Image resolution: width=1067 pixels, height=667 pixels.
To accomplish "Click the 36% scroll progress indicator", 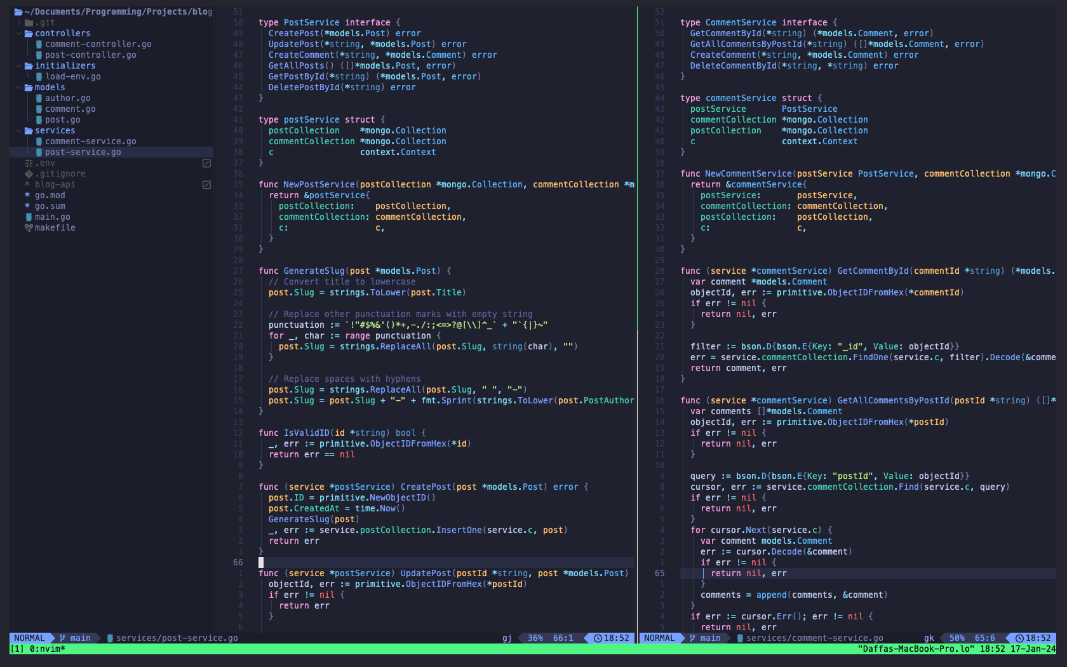I will (x=534, y=638).
